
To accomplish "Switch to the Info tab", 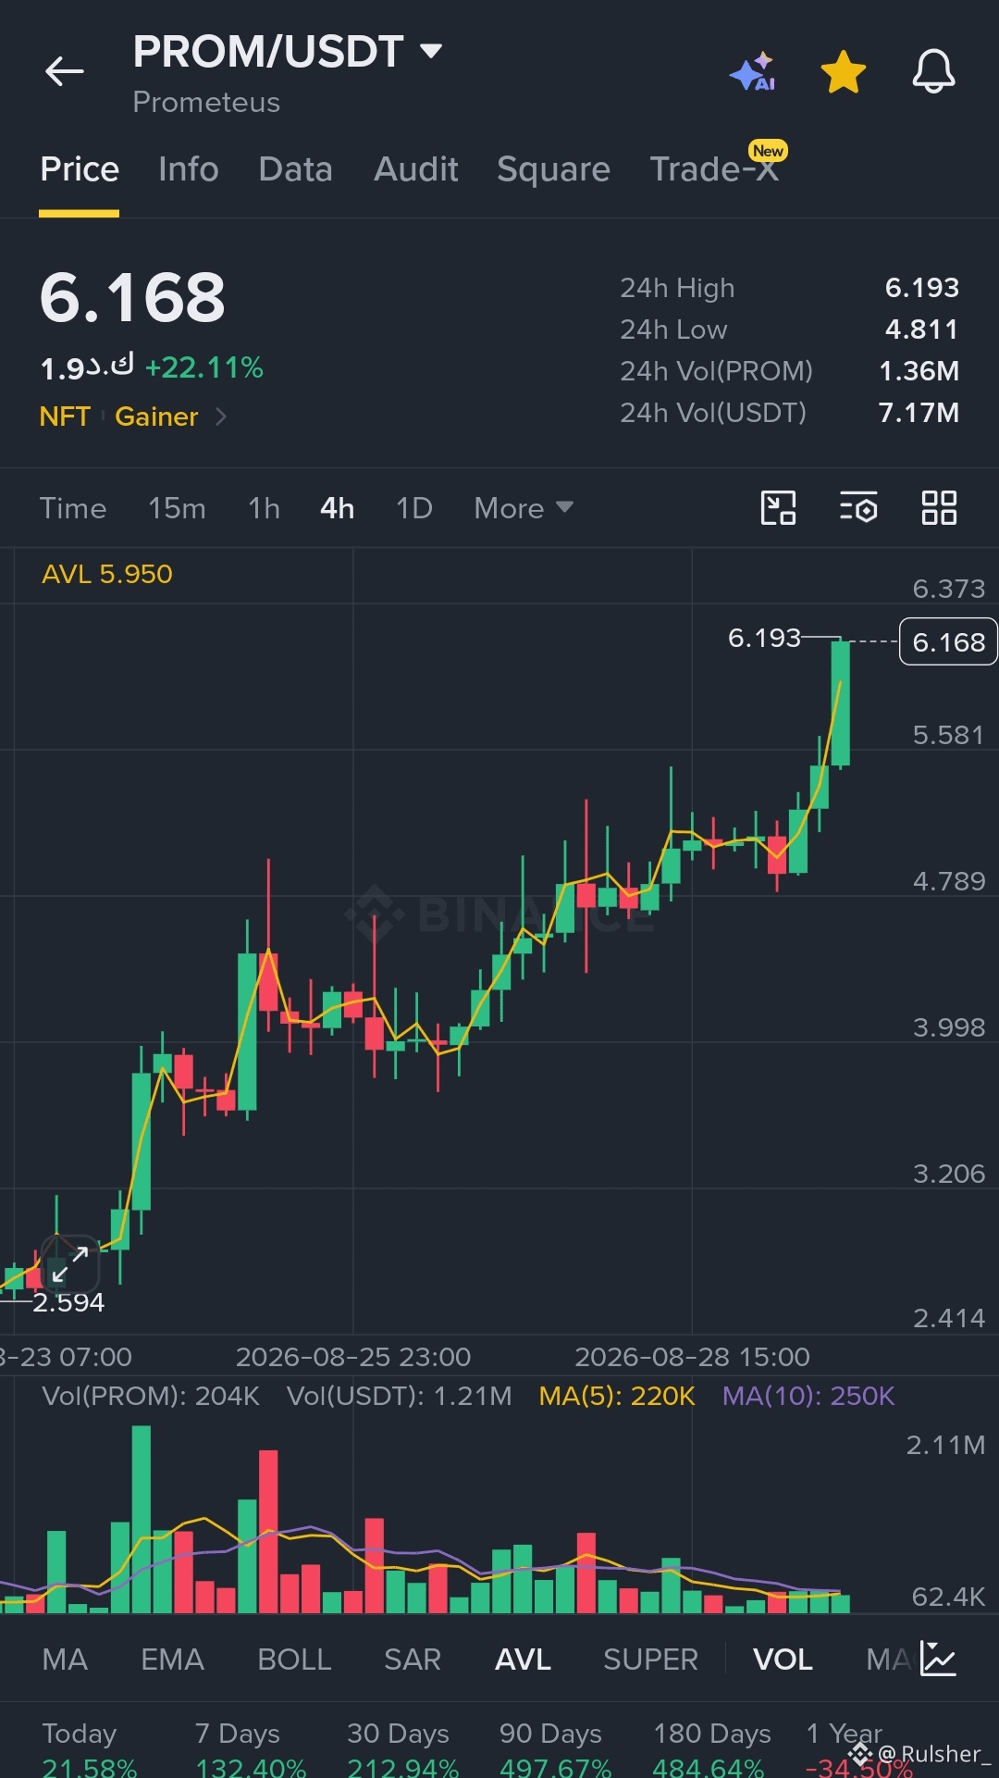I will click(189, 169).
